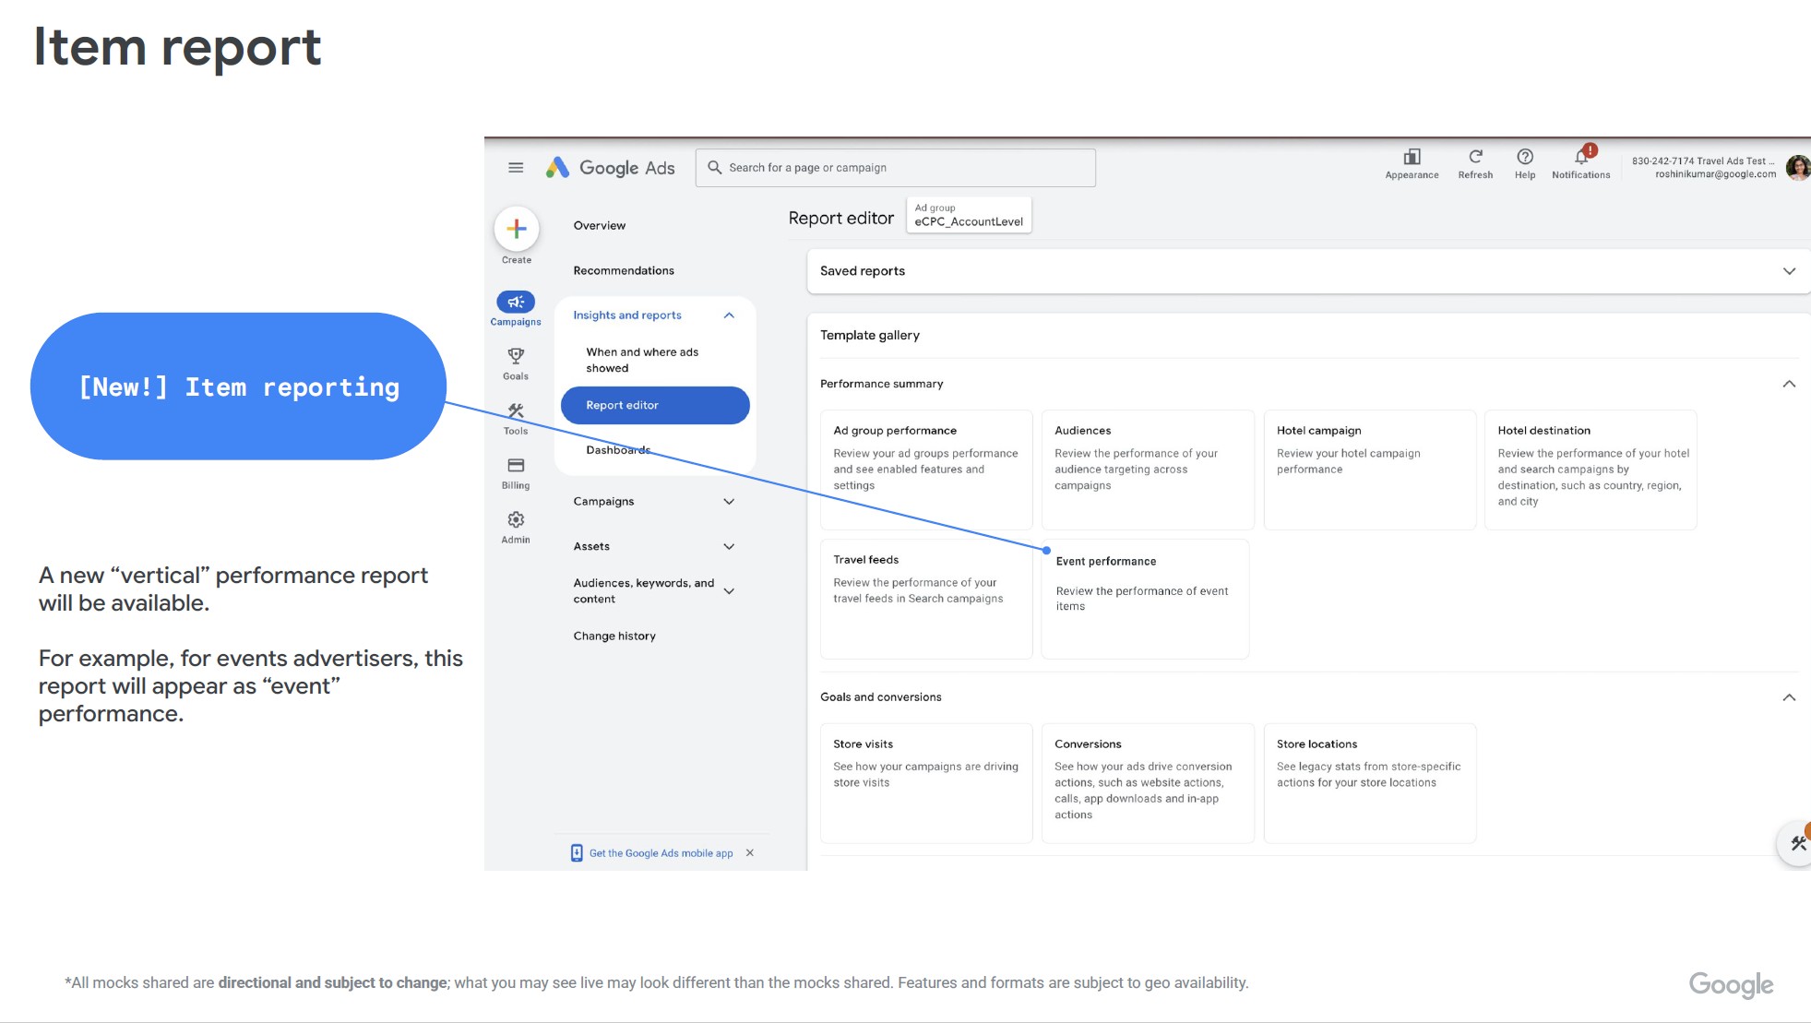This screenshot has width=1811, height=1023.
Task: Collapse the Goals and conversions section
Action: [x=1789, y=697]
